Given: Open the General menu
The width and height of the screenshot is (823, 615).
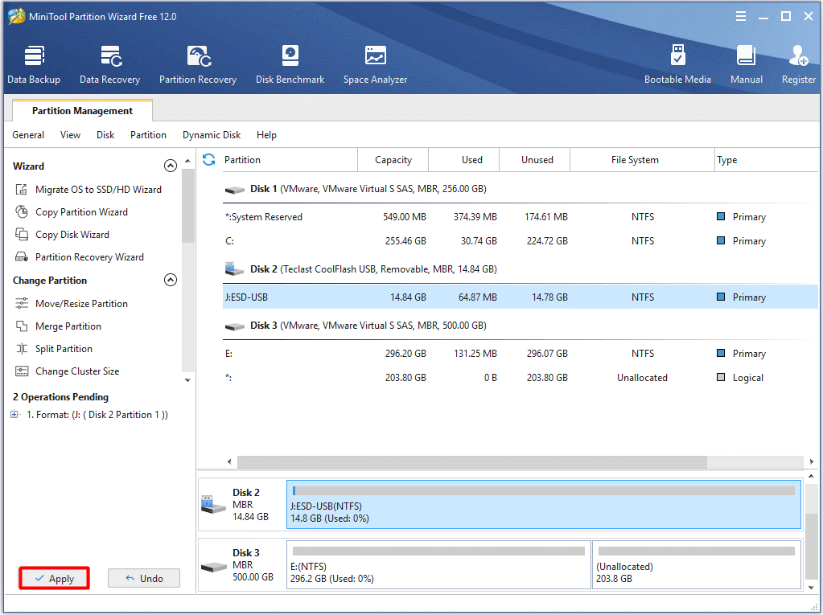Looking at the screenshot, I should 28,135.
